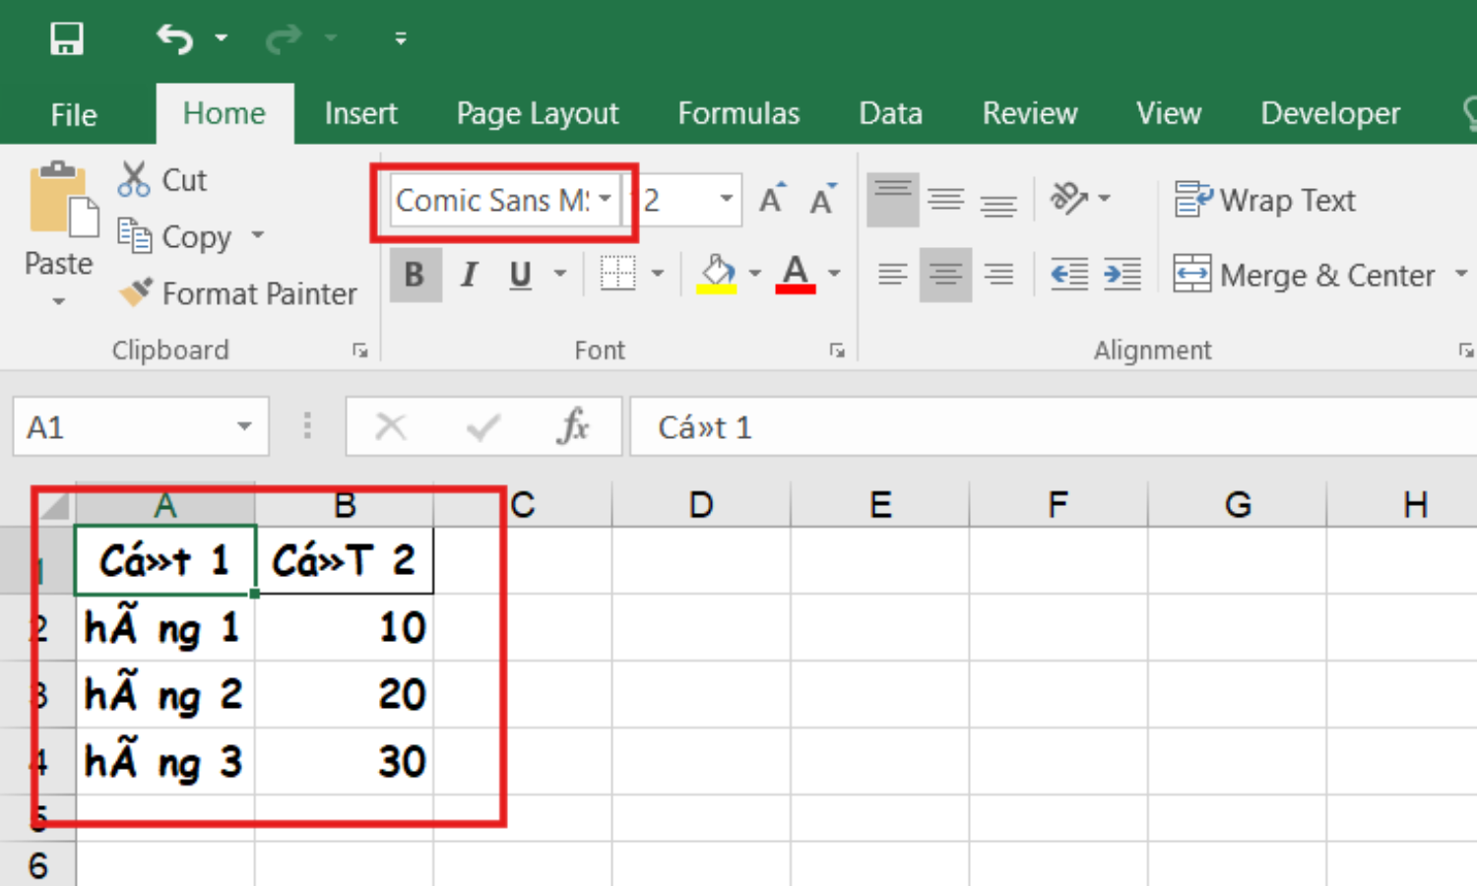1477x886 pixels.
Task: Open the Font settings dialog launcher
Action: [836, 349]
